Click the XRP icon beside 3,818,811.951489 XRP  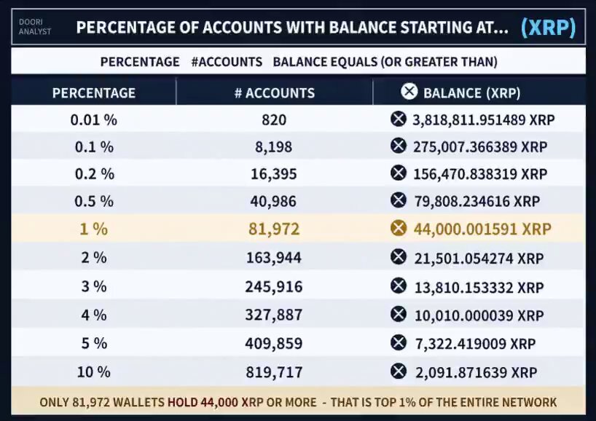pos(399,119)
